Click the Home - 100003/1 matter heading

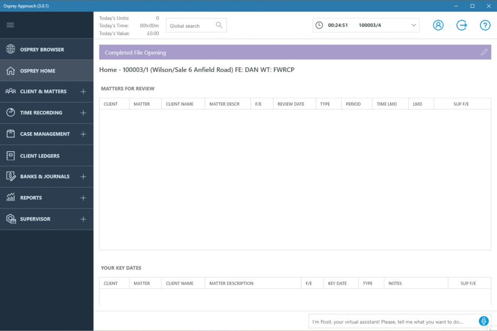(197, 70)
